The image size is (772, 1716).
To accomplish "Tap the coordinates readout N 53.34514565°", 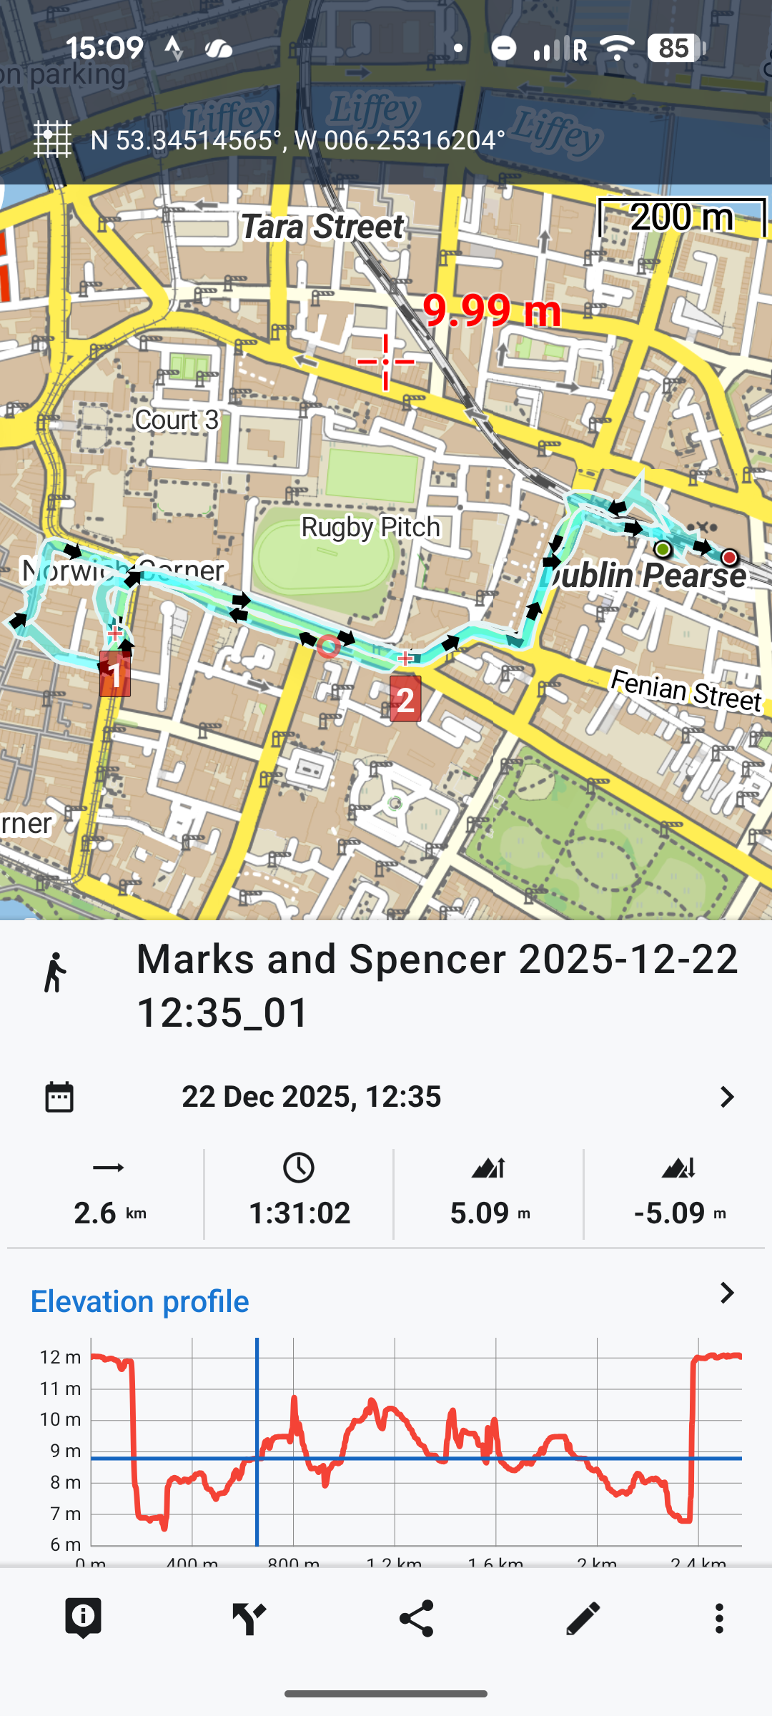I will 297,140.
